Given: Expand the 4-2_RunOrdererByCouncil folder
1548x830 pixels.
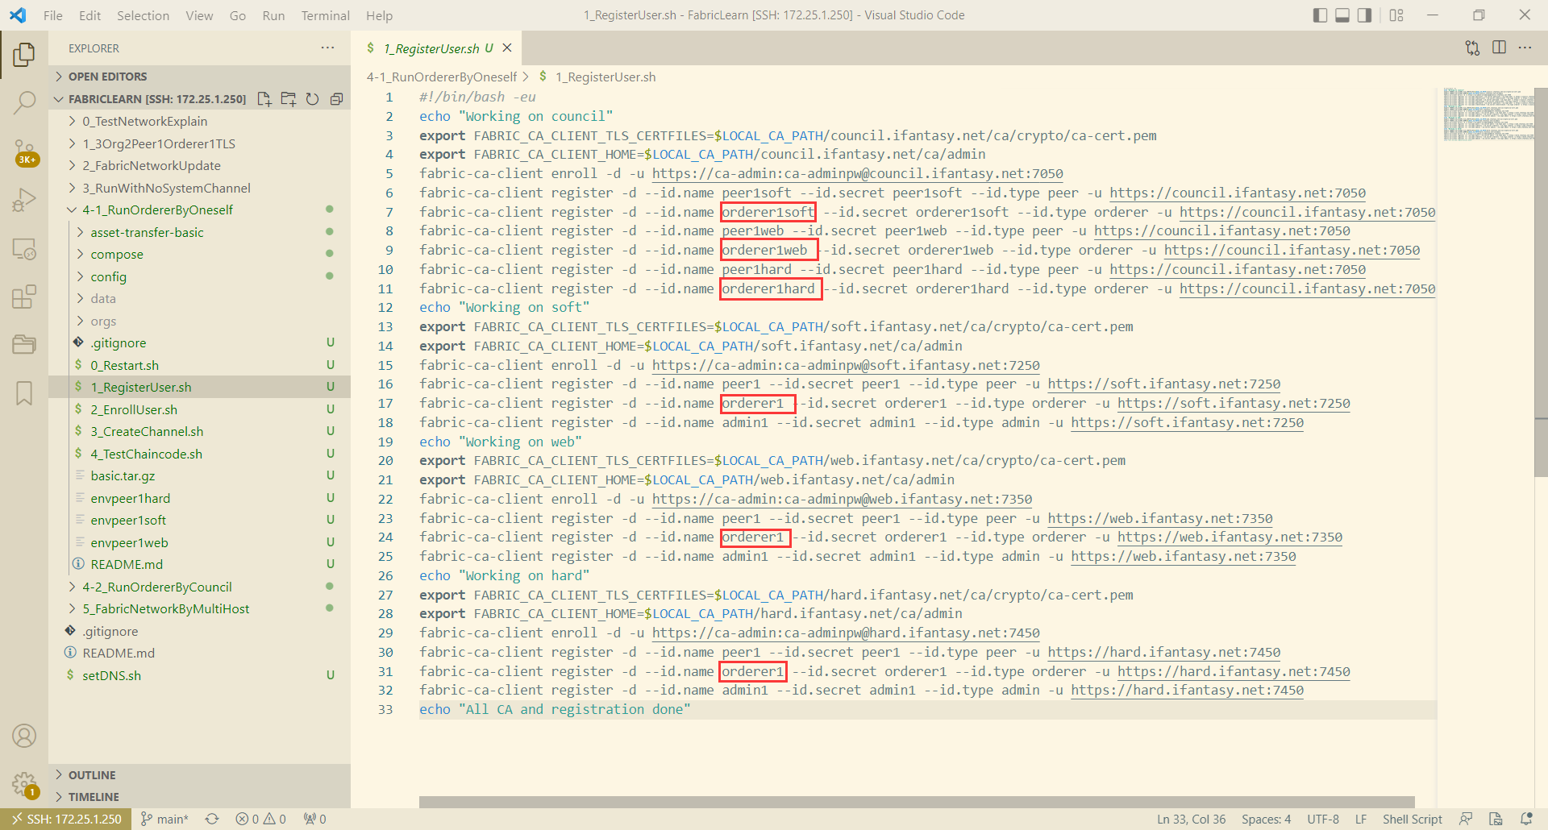Looking at the screenshot, I should tap(156, 587).
